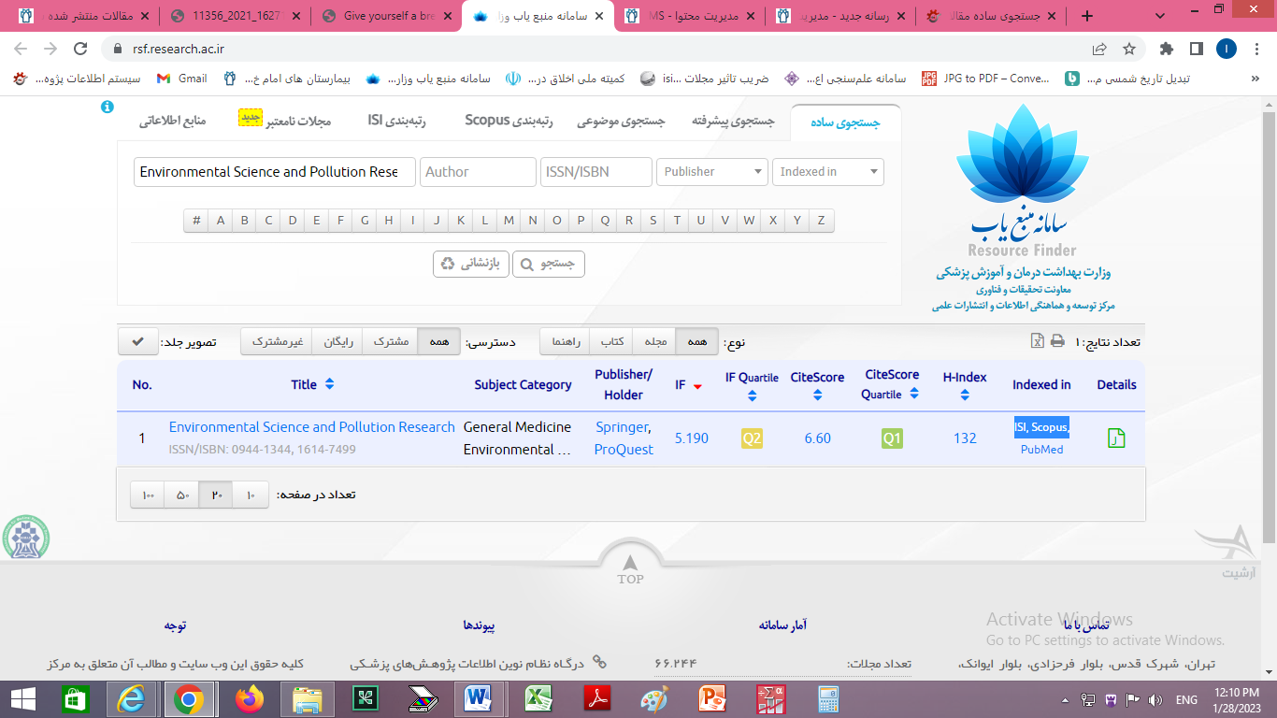Open Windows Start menu

(x=23, y=698)
